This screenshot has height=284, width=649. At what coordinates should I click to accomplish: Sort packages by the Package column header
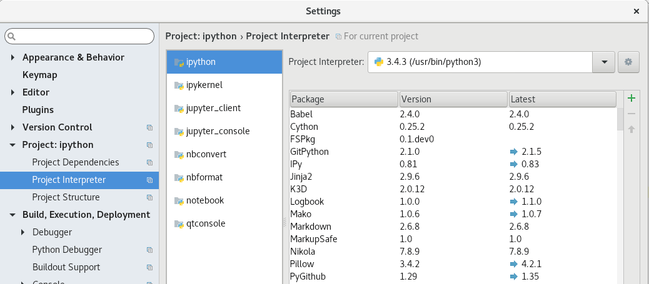click(343, 99)
